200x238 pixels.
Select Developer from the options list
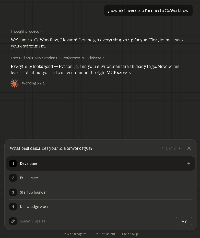[x=28, y=164]
